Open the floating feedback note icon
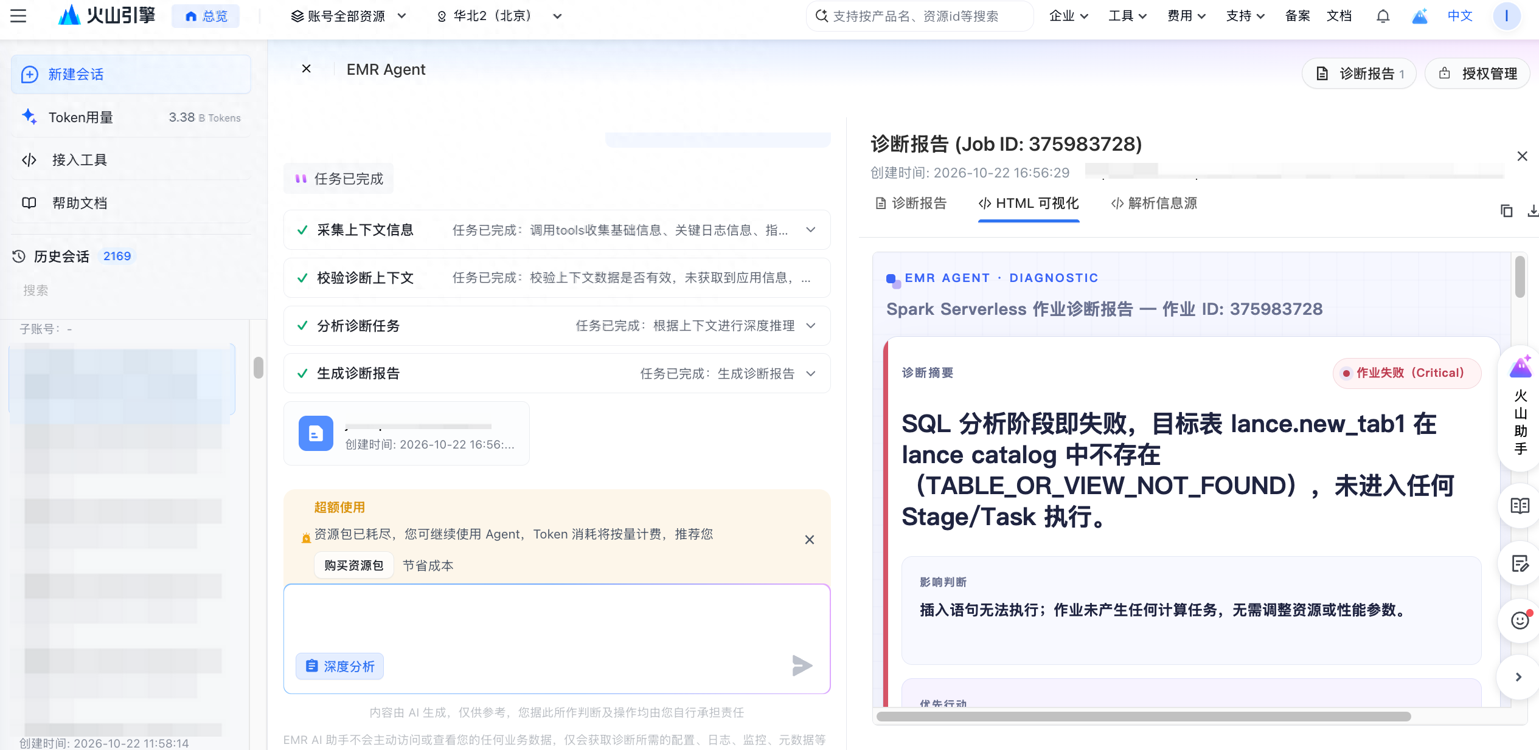Image resolution: width=1539 pixels, height=750 pixels. (1520, 564)
